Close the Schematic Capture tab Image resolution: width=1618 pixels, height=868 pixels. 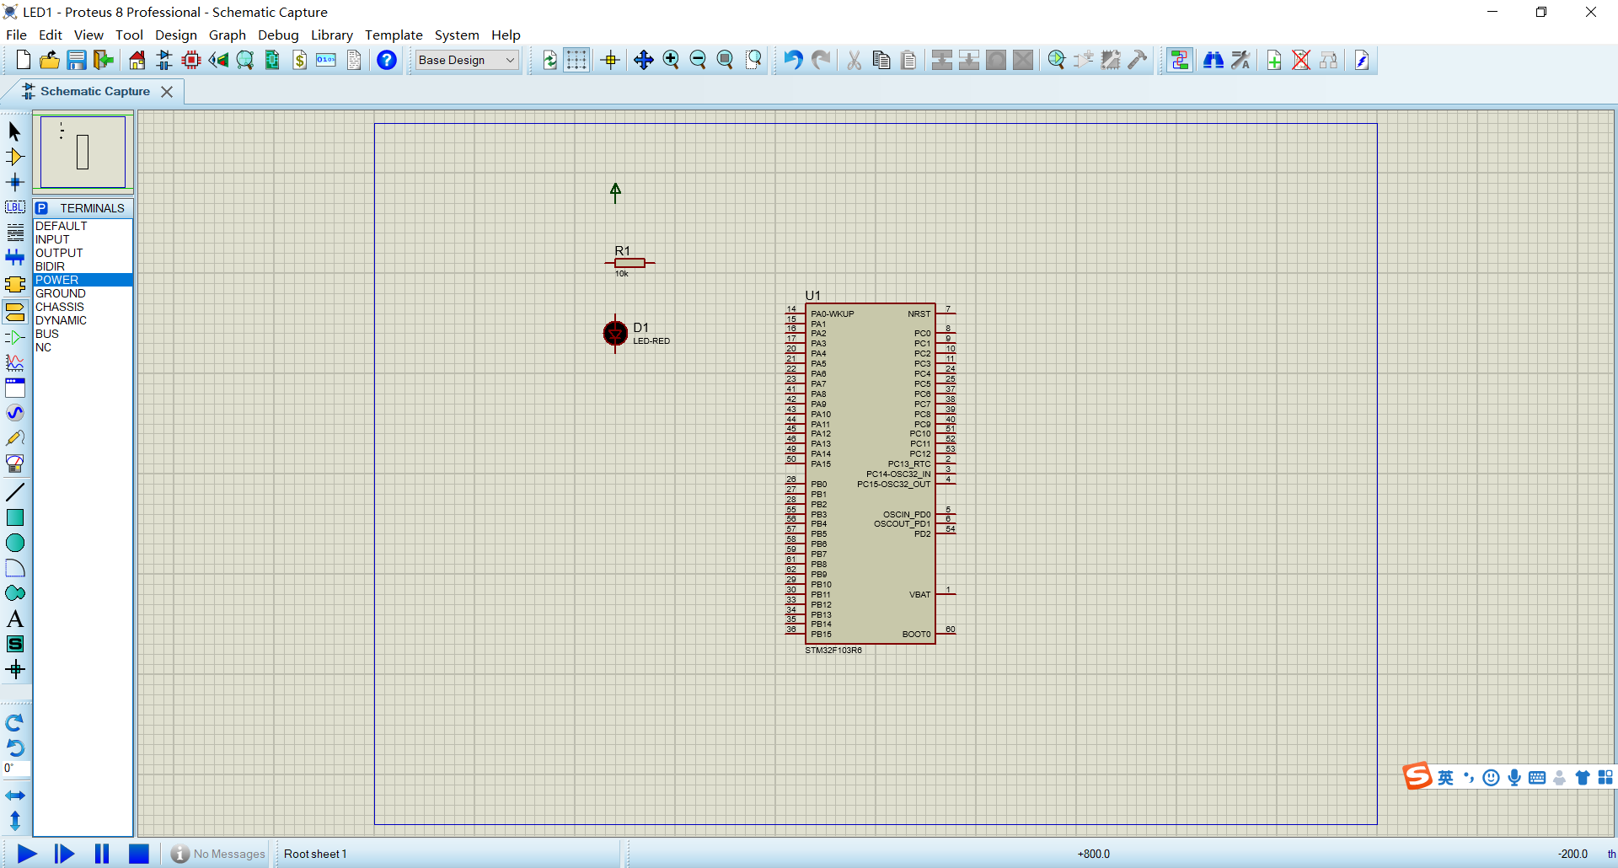click(x=167, y=91)
